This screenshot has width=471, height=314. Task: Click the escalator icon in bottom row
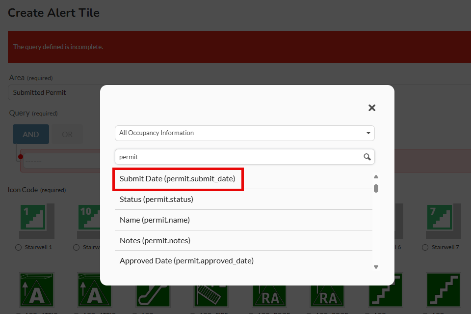tap(153, 296)
